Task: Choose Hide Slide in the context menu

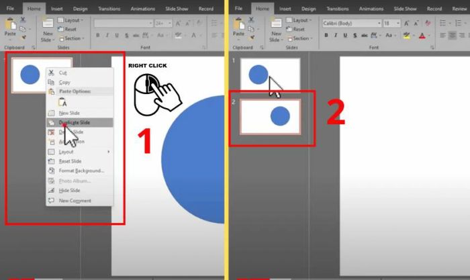Action: point(80,191)
